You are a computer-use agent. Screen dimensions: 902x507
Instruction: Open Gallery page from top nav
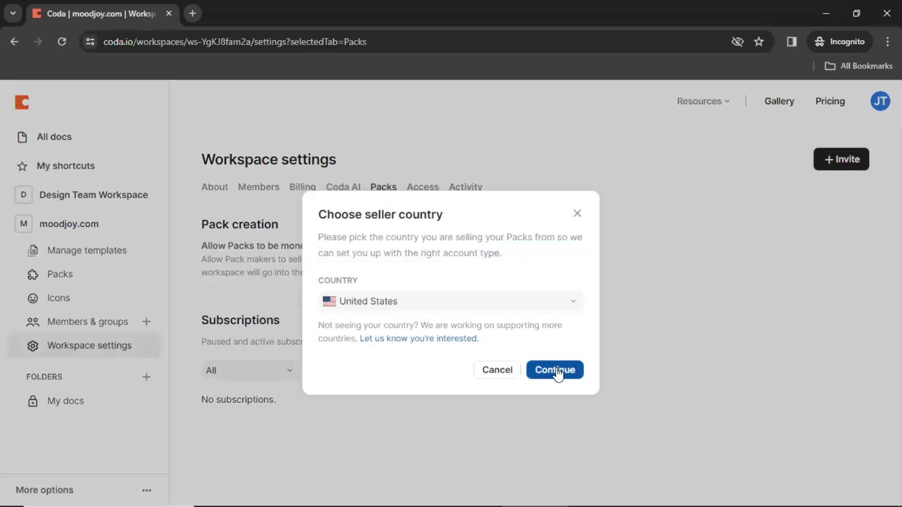tap(779, 101)
